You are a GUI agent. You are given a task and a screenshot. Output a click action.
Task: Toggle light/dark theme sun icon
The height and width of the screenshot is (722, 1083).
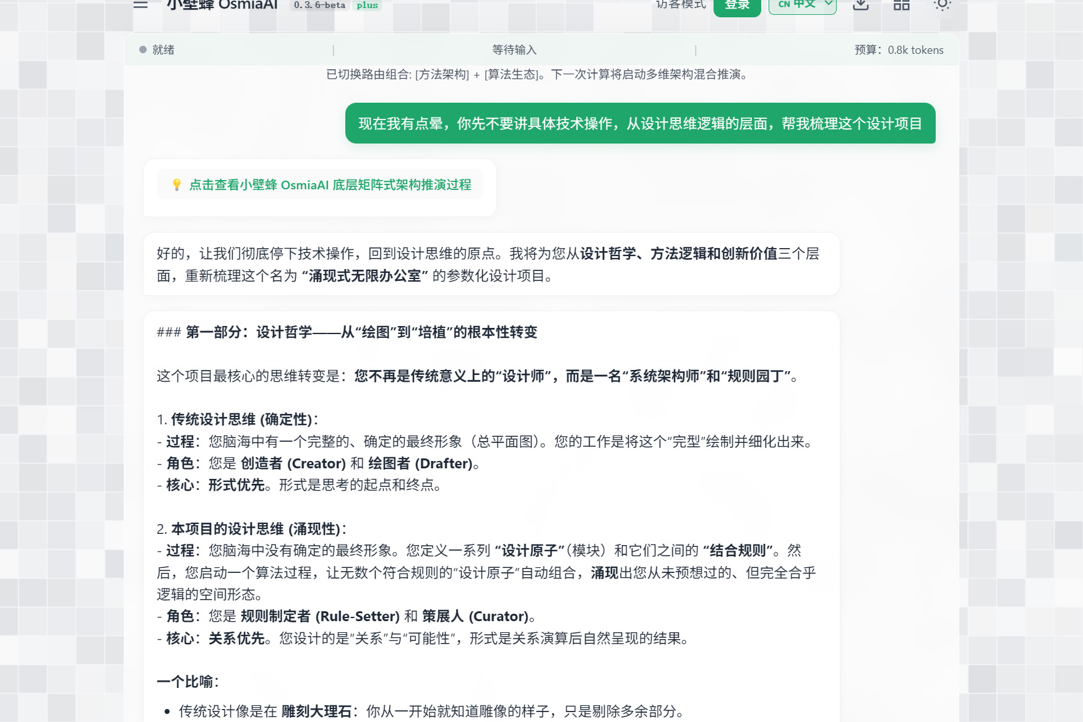[x=942, y=5]
